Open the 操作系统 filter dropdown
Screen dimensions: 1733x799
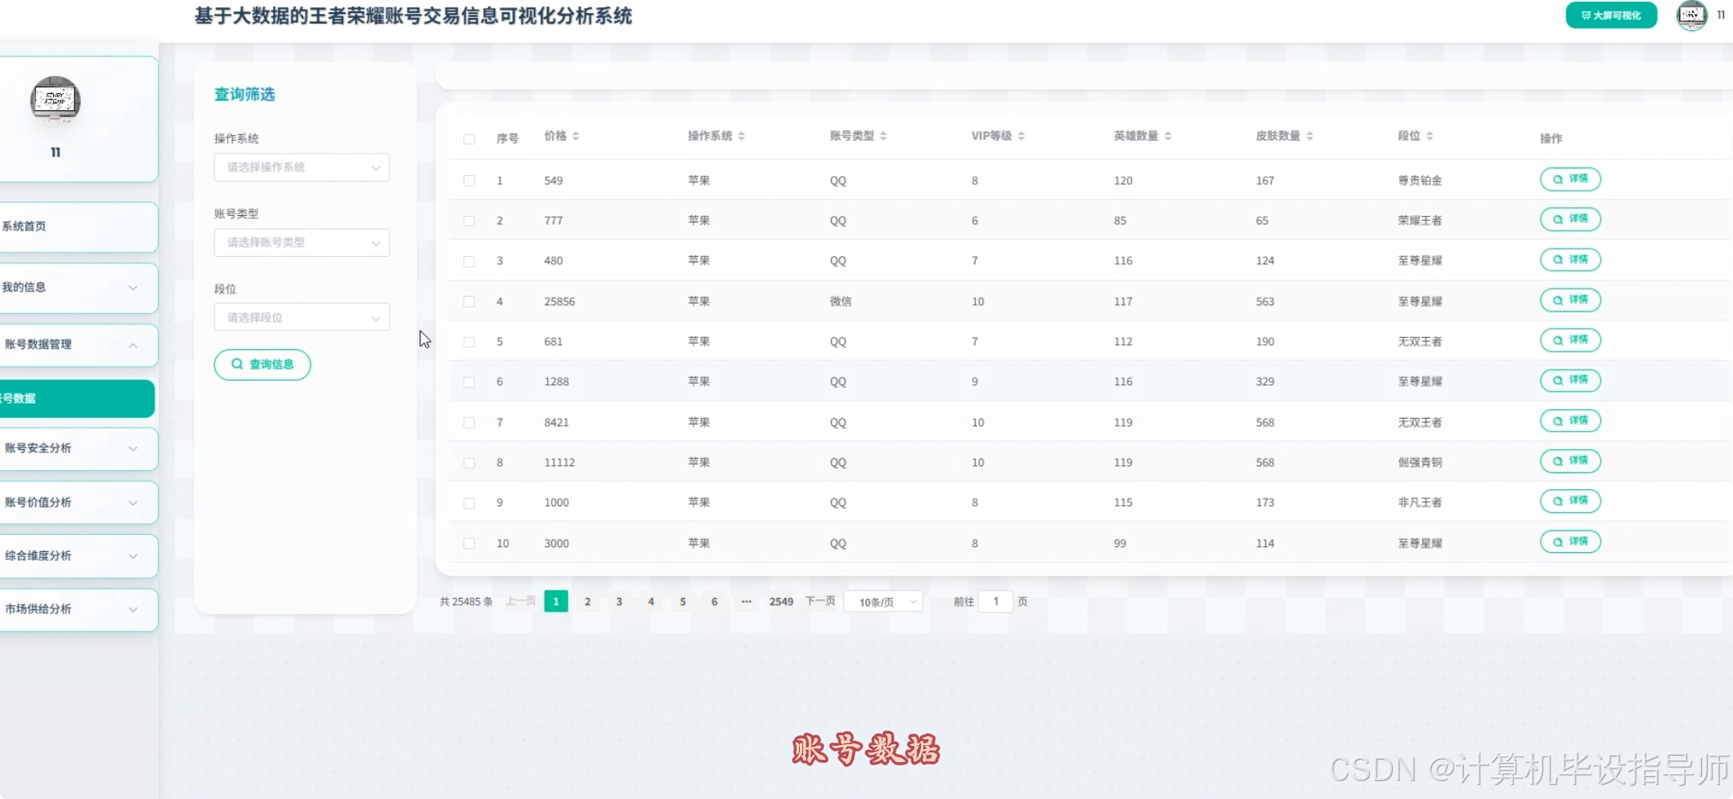(x=301, y=167)
